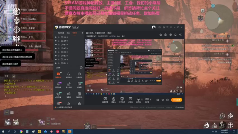Hide the 文本 1 source layer

point(56,52)
